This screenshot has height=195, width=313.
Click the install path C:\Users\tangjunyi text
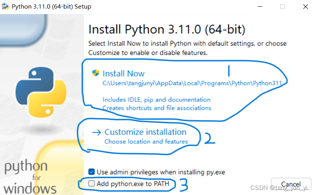point(192,83)
